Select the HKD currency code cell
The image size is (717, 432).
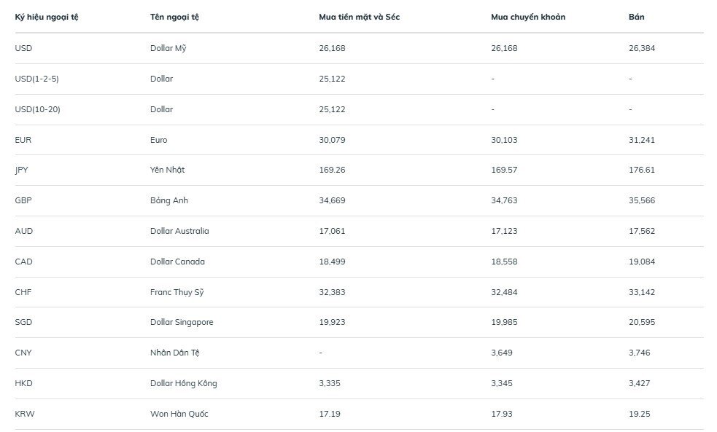point(23,383)
